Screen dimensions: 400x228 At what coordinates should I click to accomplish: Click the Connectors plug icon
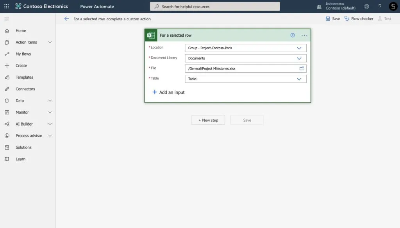tap(7, 89)
